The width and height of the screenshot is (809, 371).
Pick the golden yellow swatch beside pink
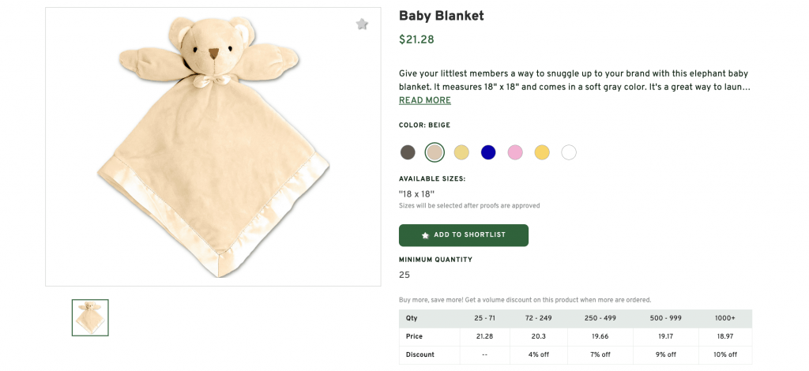[542, 152]
